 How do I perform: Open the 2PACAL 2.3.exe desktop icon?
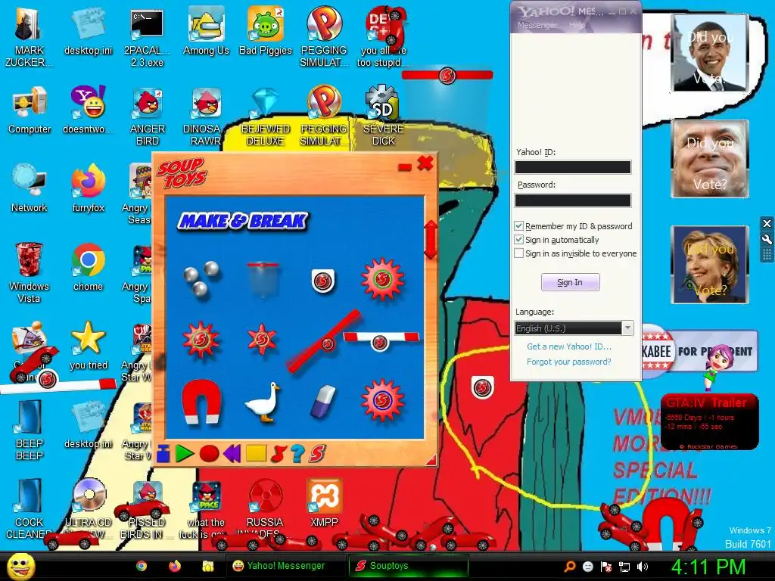[x=147, y=37]
